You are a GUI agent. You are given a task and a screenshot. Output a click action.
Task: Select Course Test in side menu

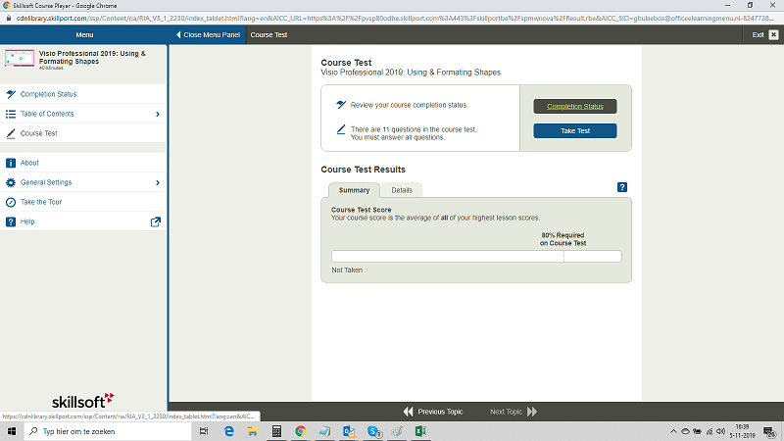tap(83, 133)
